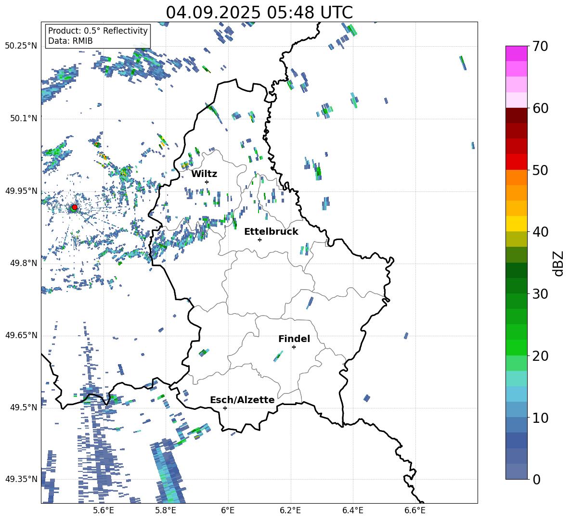The height and width of the screenshot is (520, 570).
Task: Click the 5.8°E longitude label
Action: (166, 510)
